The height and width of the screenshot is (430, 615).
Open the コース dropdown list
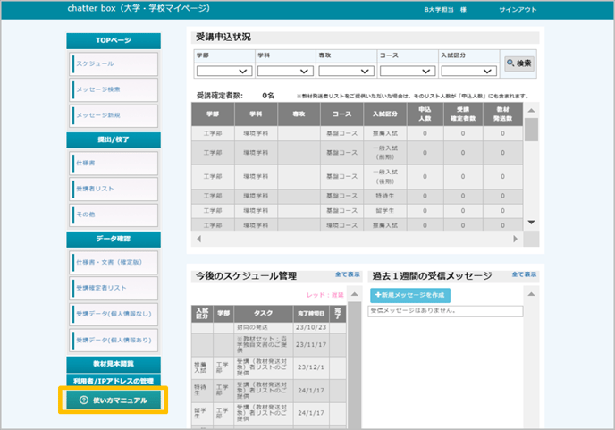pyautogui.click(x=407, y=71)
